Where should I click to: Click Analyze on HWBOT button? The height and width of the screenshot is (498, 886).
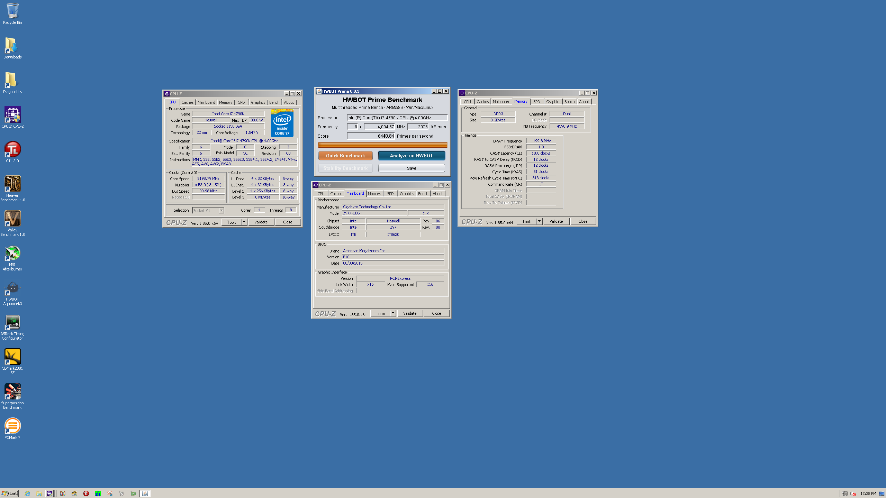412,156
